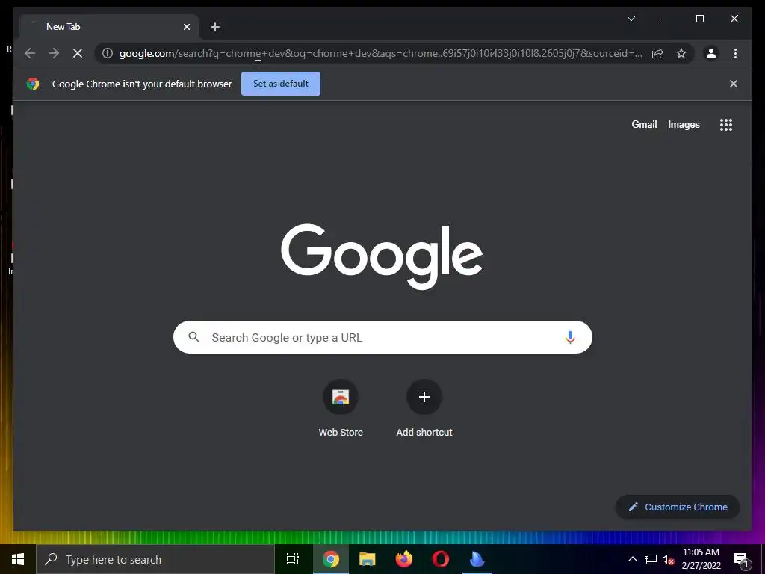Go forward with the forward arrow

[54, 53]
